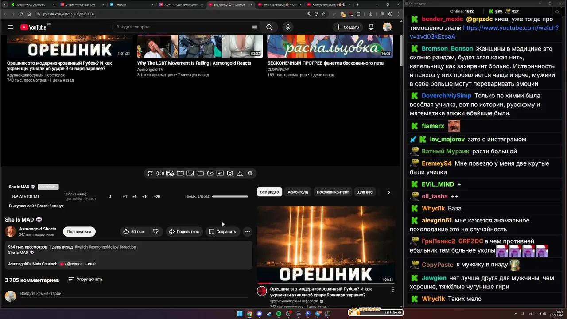This screenshot has width=567, height=319.
Task: Open the youtube.com link in bender_mexic's chat message
Action: pos(484,32)
